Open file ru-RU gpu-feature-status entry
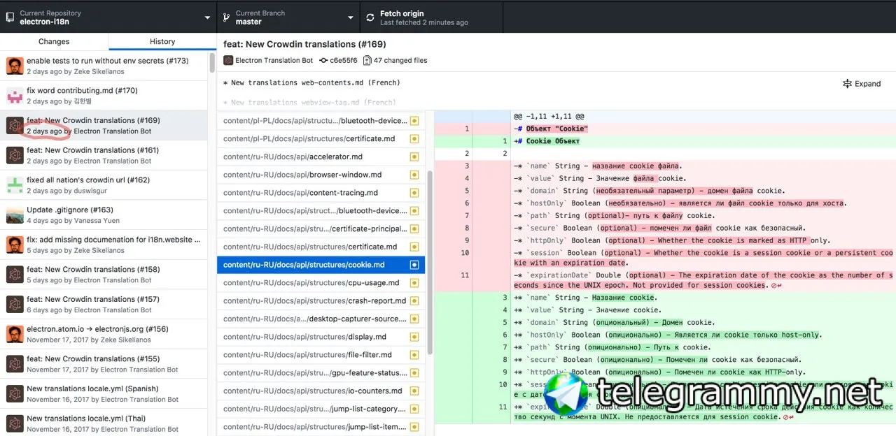Image resolution: width=896 pixels, height=436 pixels. click(x=321, y=373)
